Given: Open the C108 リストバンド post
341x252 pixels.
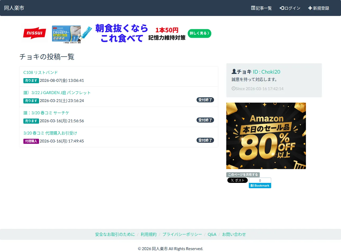Looking at the screenshot, I should [40, 73].
